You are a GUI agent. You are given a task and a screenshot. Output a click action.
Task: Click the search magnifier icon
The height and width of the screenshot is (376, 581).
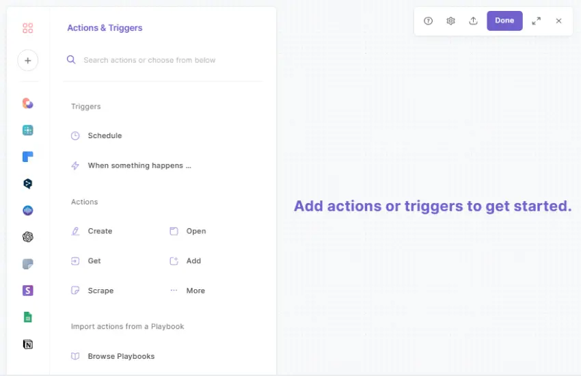[71, 59]
